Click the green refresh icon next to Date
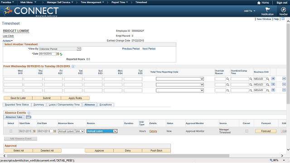Viewport: 290px width, 163px height. 61,54
